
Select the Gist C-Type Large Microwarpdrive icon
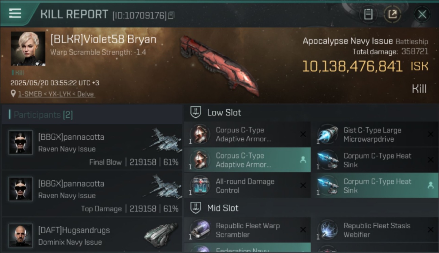328,135
